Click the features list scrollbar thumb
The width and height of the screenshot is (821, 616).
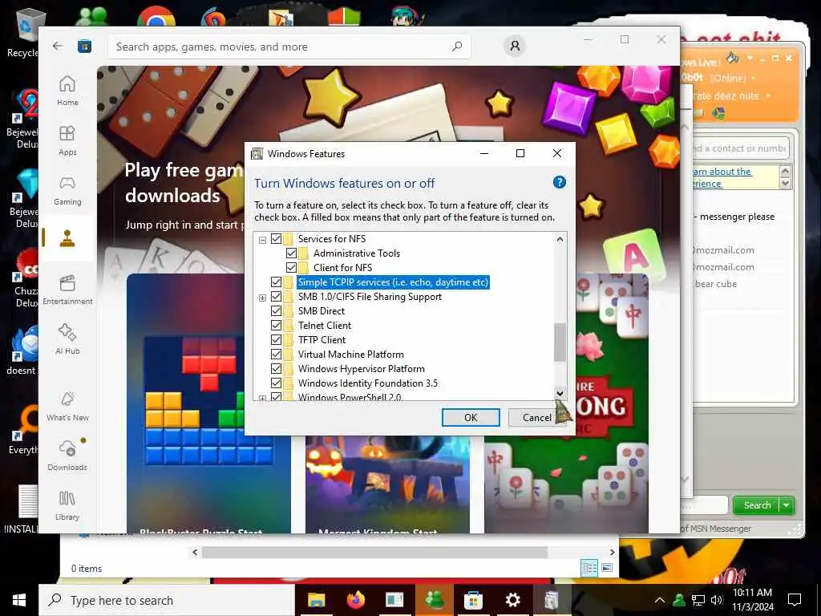[x=560, y=342]
